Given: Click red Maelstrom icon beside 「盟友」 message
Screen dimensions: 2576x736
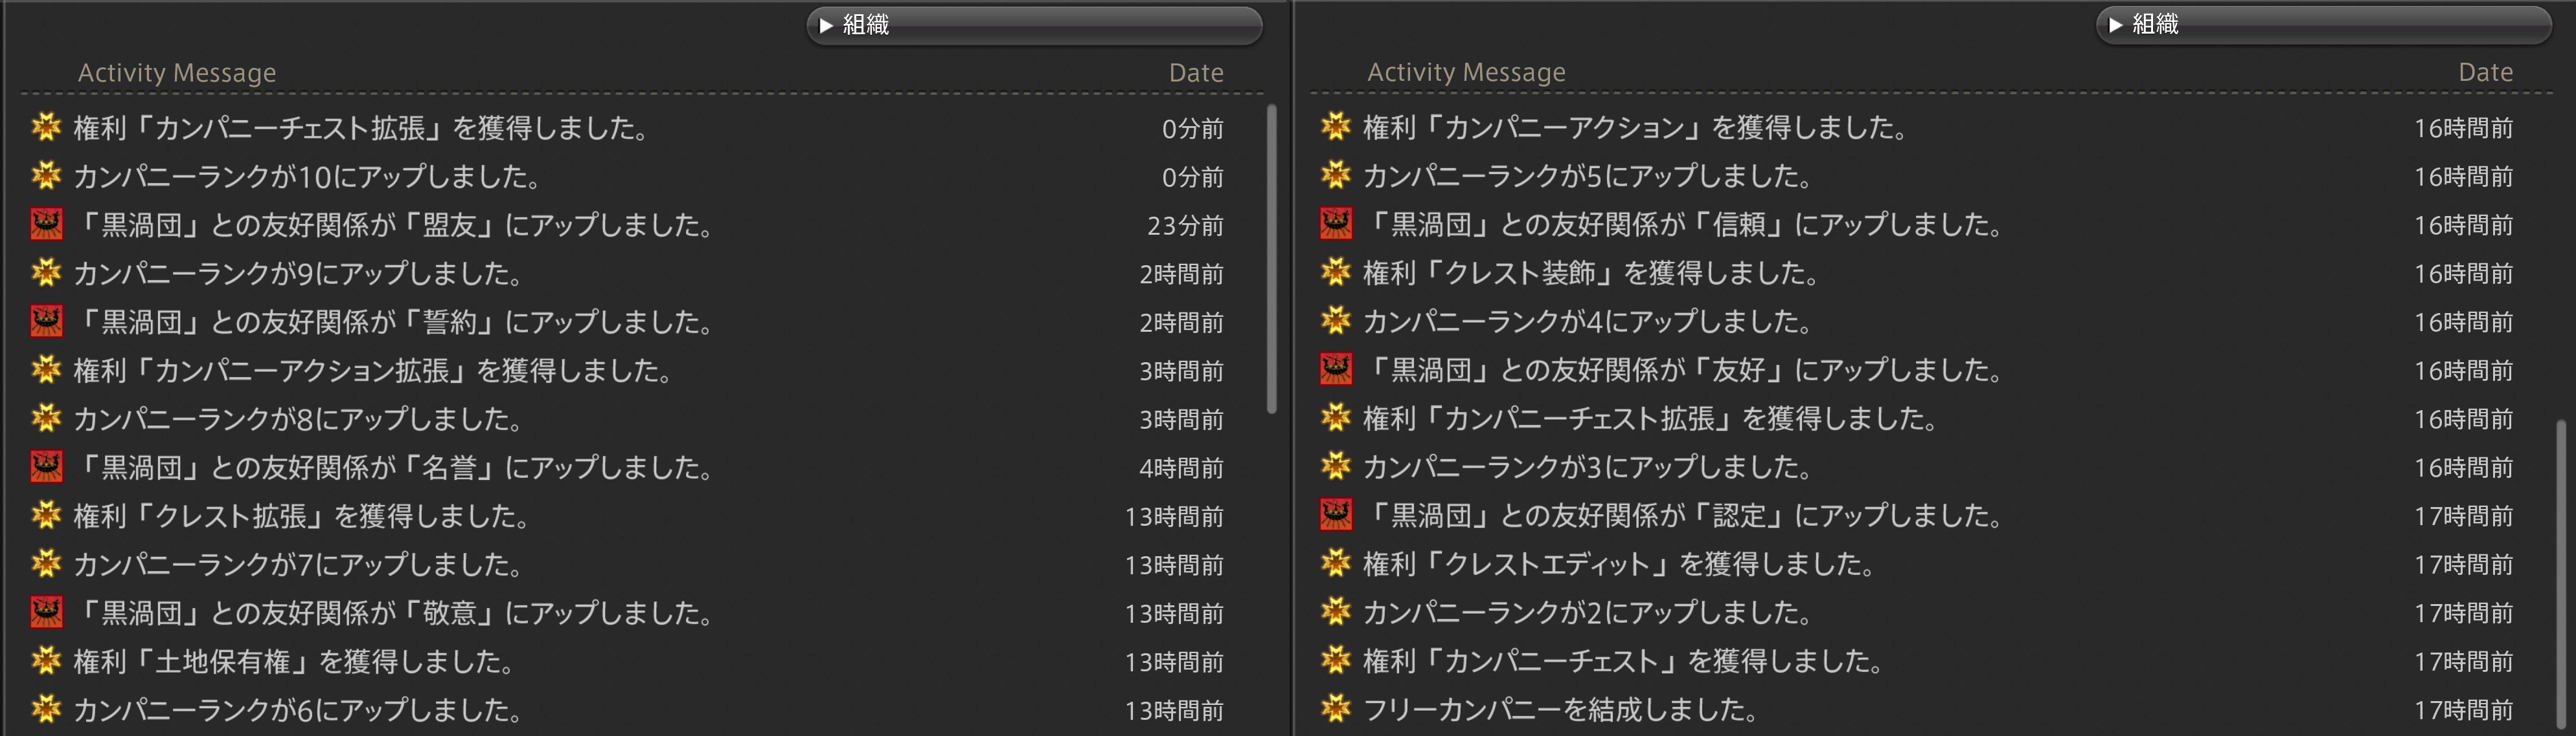Looking at the screenshot, I should (x=46, y=224).
